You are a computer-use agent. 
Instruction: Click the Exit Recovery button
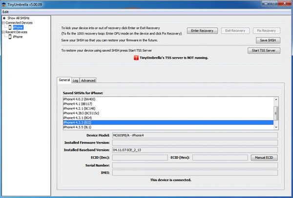[x=235, y=31]
